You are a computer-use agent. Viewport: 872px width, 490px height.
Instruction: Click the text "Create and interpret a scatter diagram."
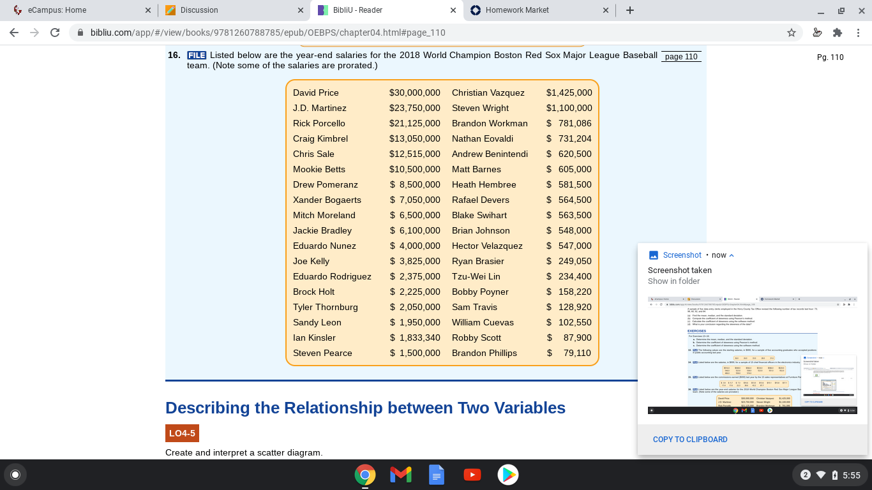click(x=244, y=453)
